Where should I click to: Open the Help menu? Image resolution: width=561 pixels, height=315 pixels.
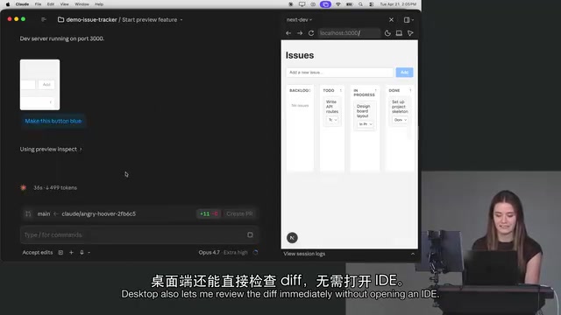point(99,4)
